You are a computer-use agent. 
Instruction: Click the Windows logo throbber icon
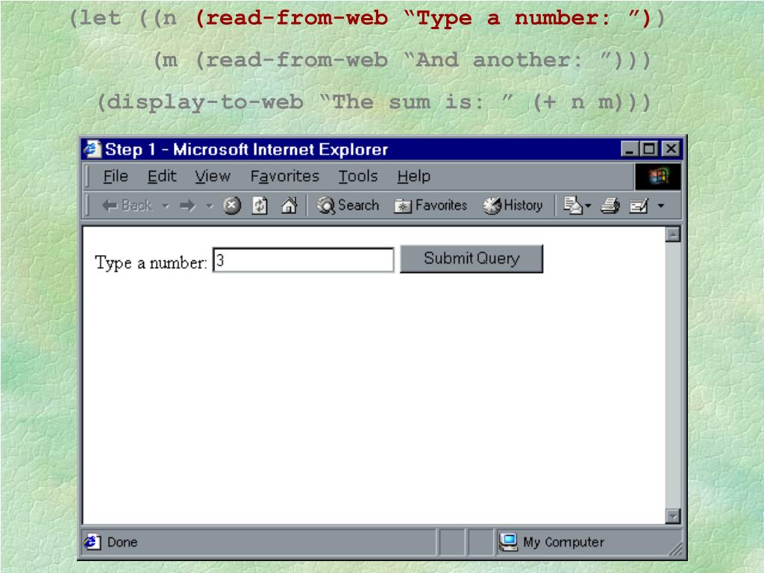click(x=658, y=176)
